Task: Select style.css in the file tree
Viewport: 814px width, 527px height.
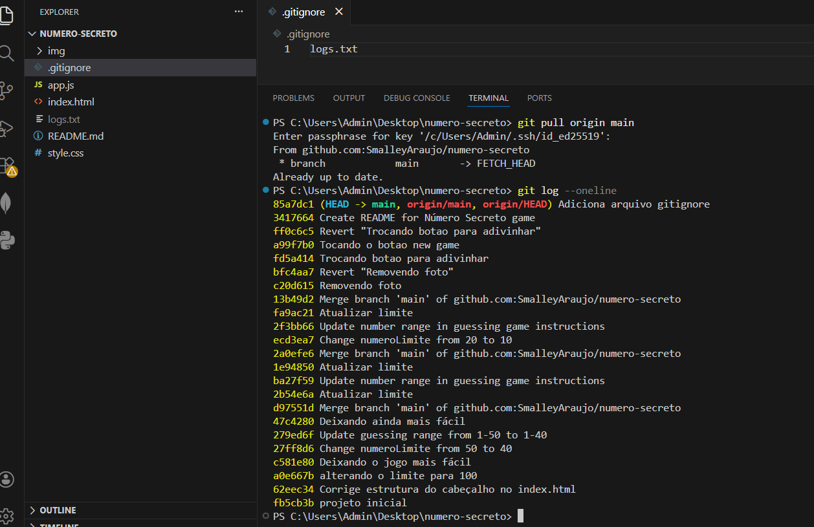Action: coord(65,153)
